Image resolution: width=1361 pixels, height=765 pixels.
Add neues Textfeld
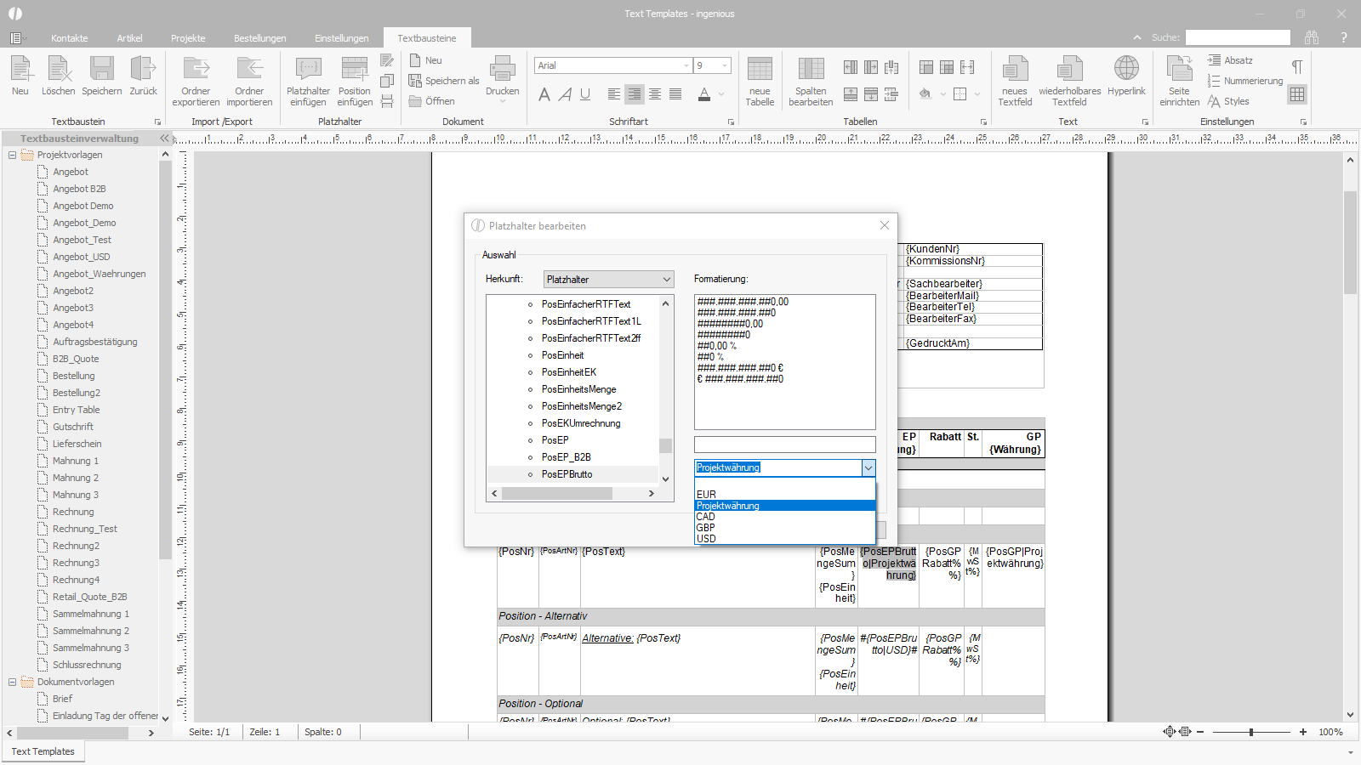click(1015, 81)
